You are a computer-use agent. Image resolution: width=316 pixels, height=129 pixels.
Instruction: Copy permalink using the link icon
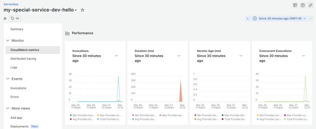[x=310, y=6]
